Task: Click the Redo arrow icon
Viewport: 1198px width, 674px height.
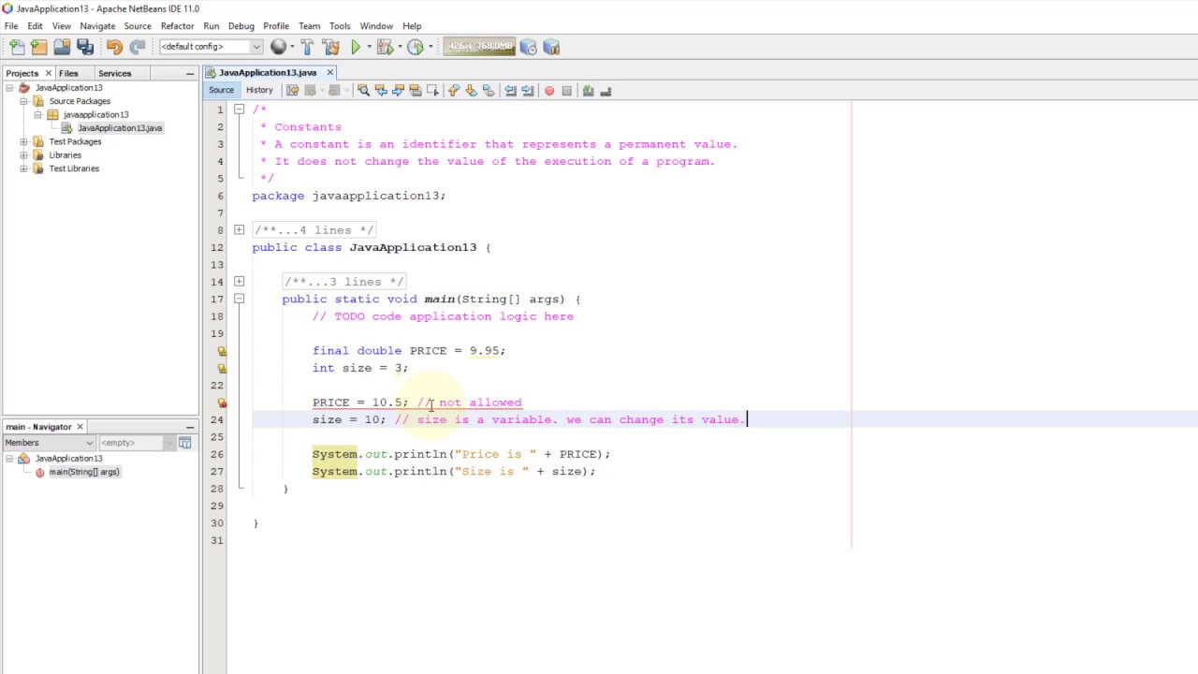Action: coord(138,47)
